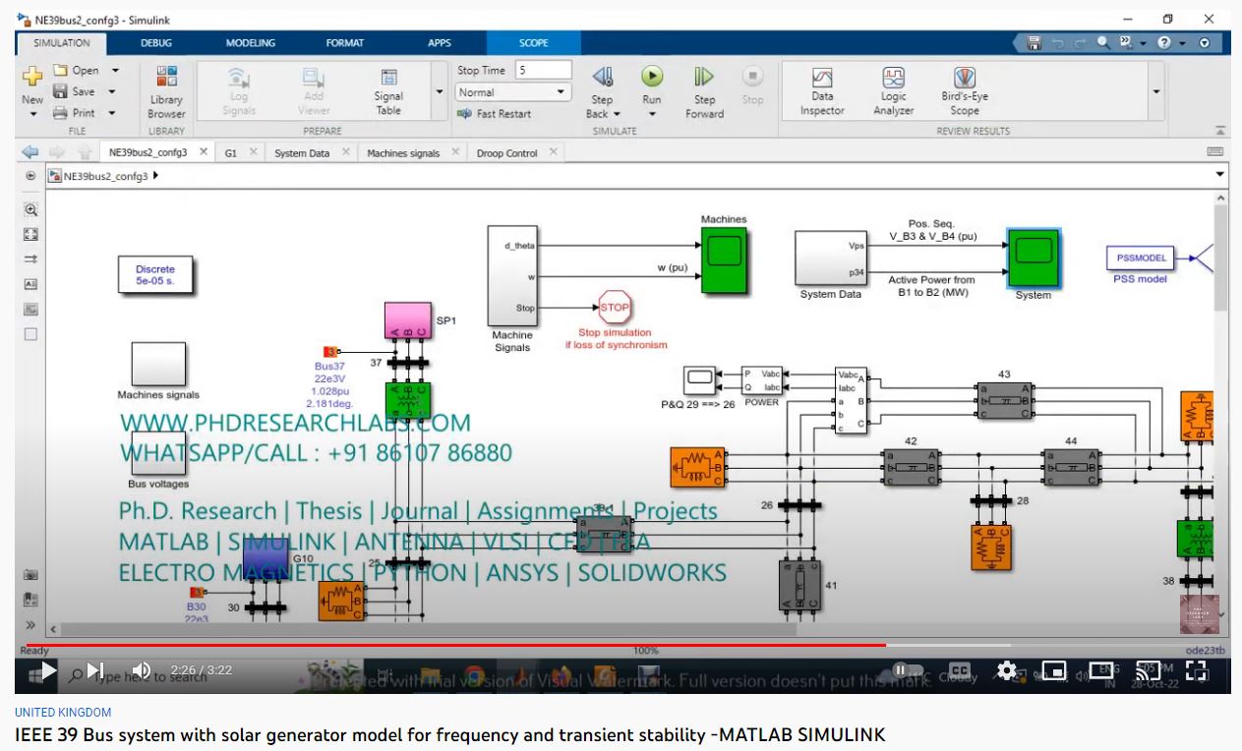Expand the Save dropdown arrow

[111, 91]
